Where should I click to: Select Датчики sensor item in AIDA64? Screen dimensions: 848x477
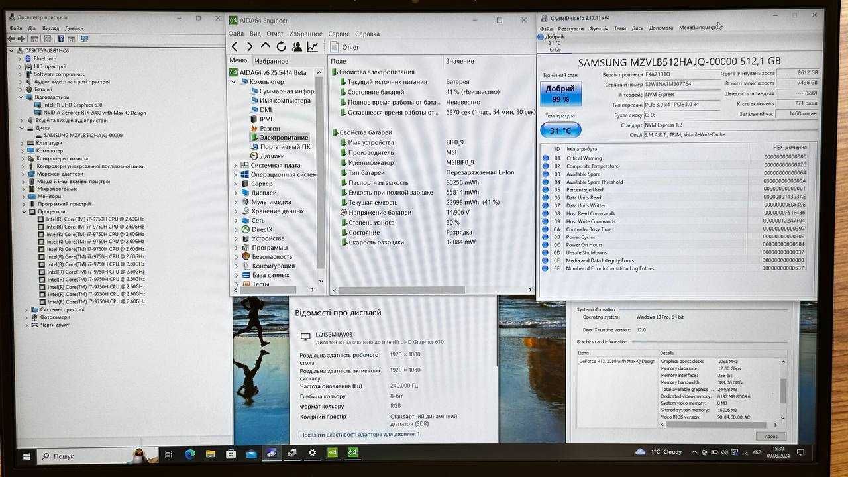272,156
